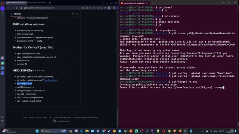Screen dimensions: 239x134
Task: Click terminal prompt line 'Enter file in which to save'
Action: coord(172,87)
